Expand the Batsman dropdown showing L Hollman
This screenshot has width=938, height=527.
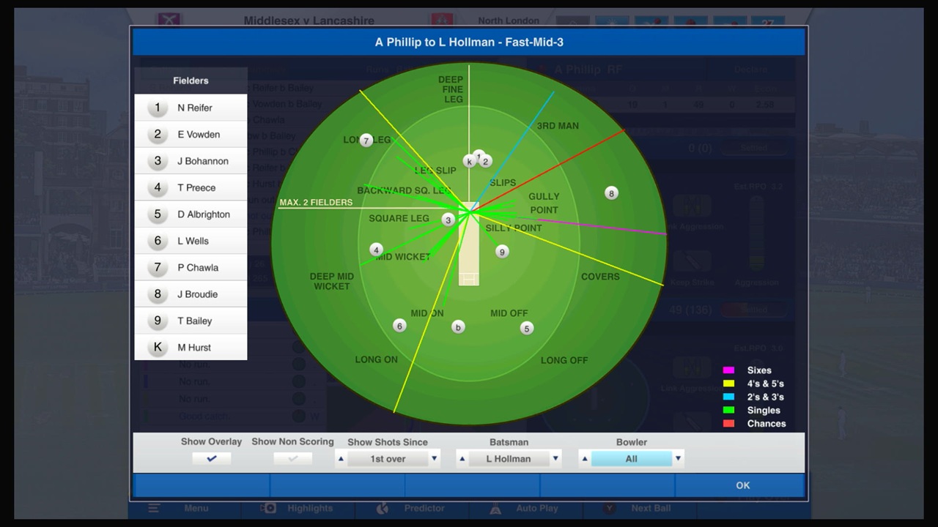click(508, 458)
